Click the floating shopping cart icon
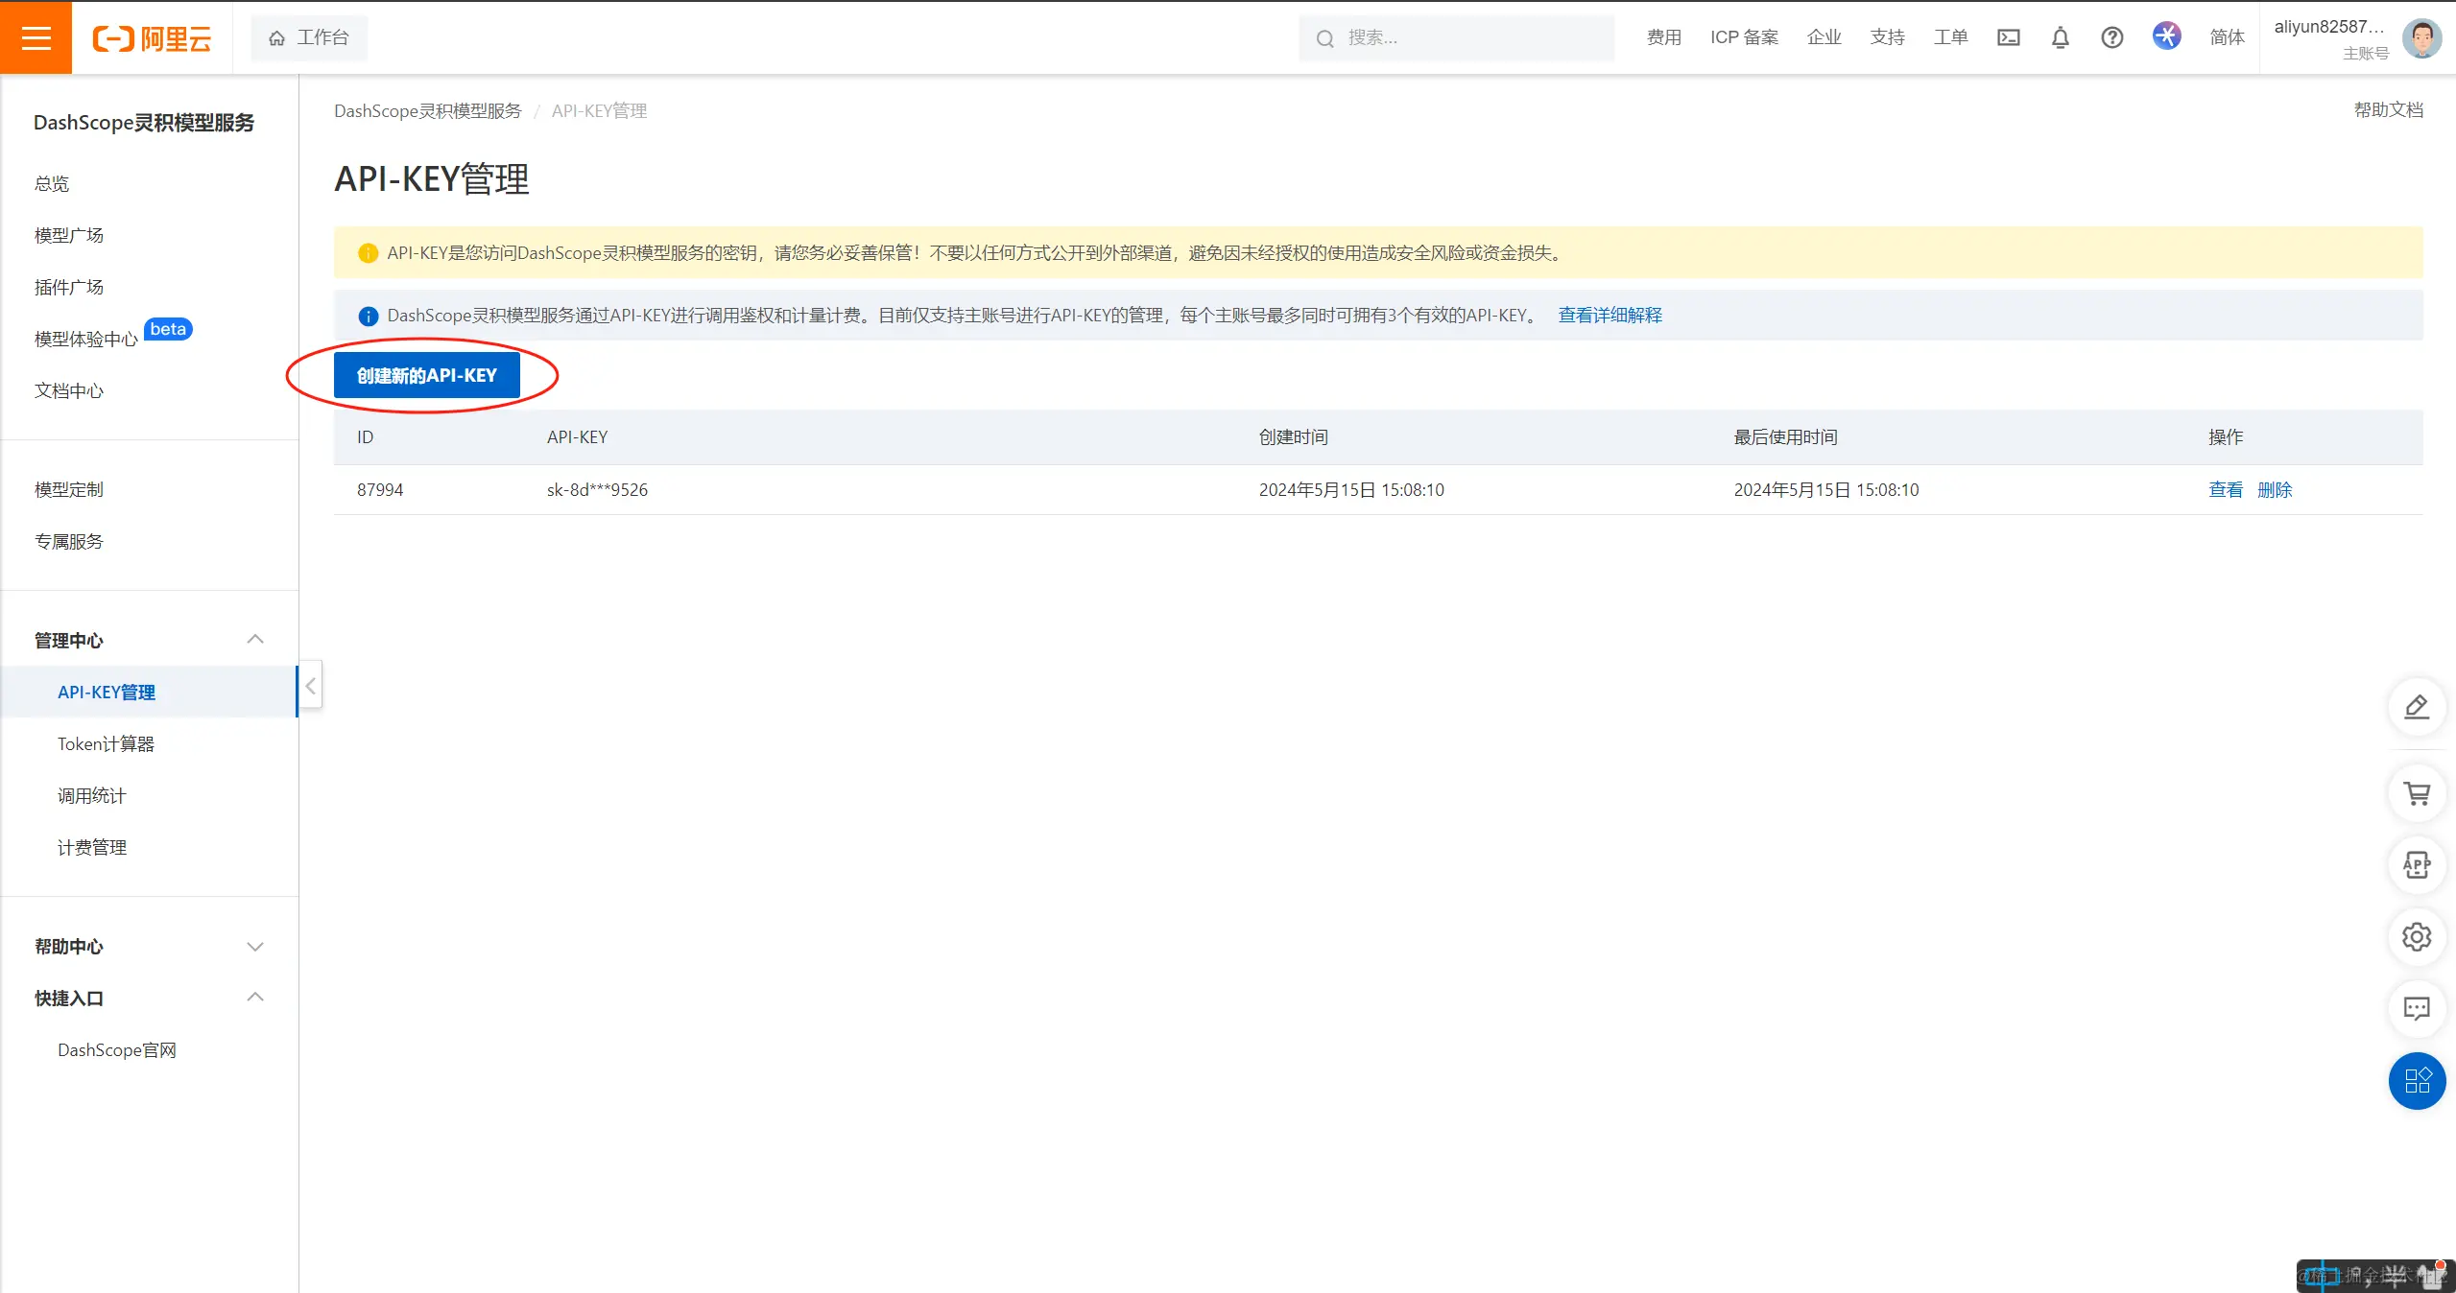2456x1293 pixels. pyautogui.click(x=2416, y=793)
